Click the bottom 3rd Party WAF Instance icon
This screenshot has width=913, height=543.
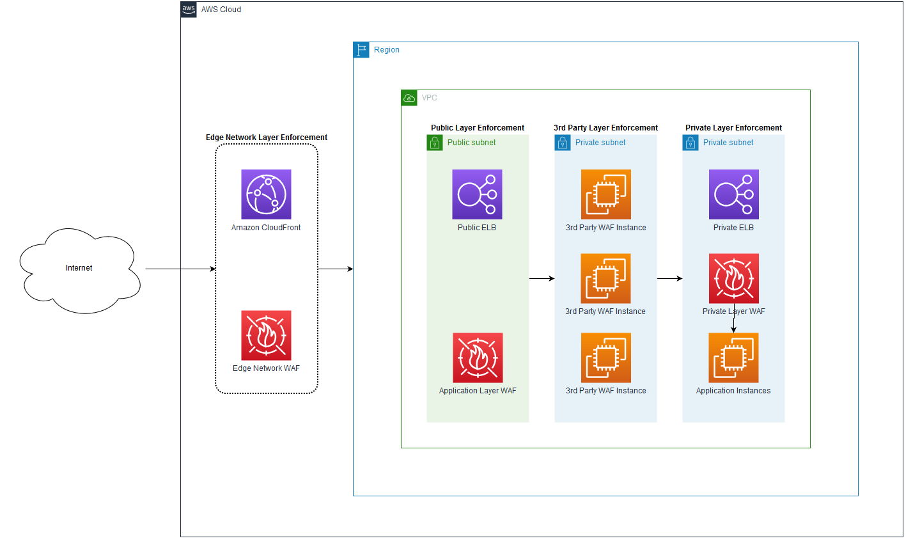[605, 358]
